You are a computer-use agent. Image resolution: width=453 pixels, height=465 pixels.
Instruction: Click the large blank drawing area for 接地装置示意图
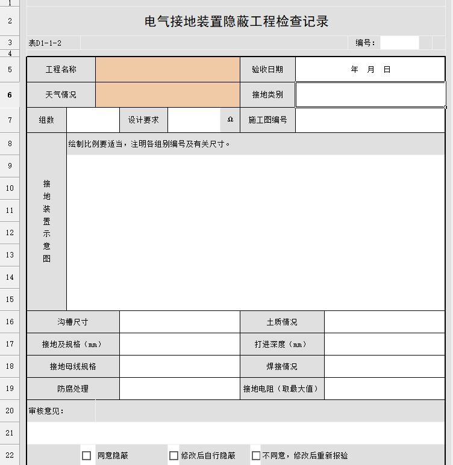click(256, 232)
